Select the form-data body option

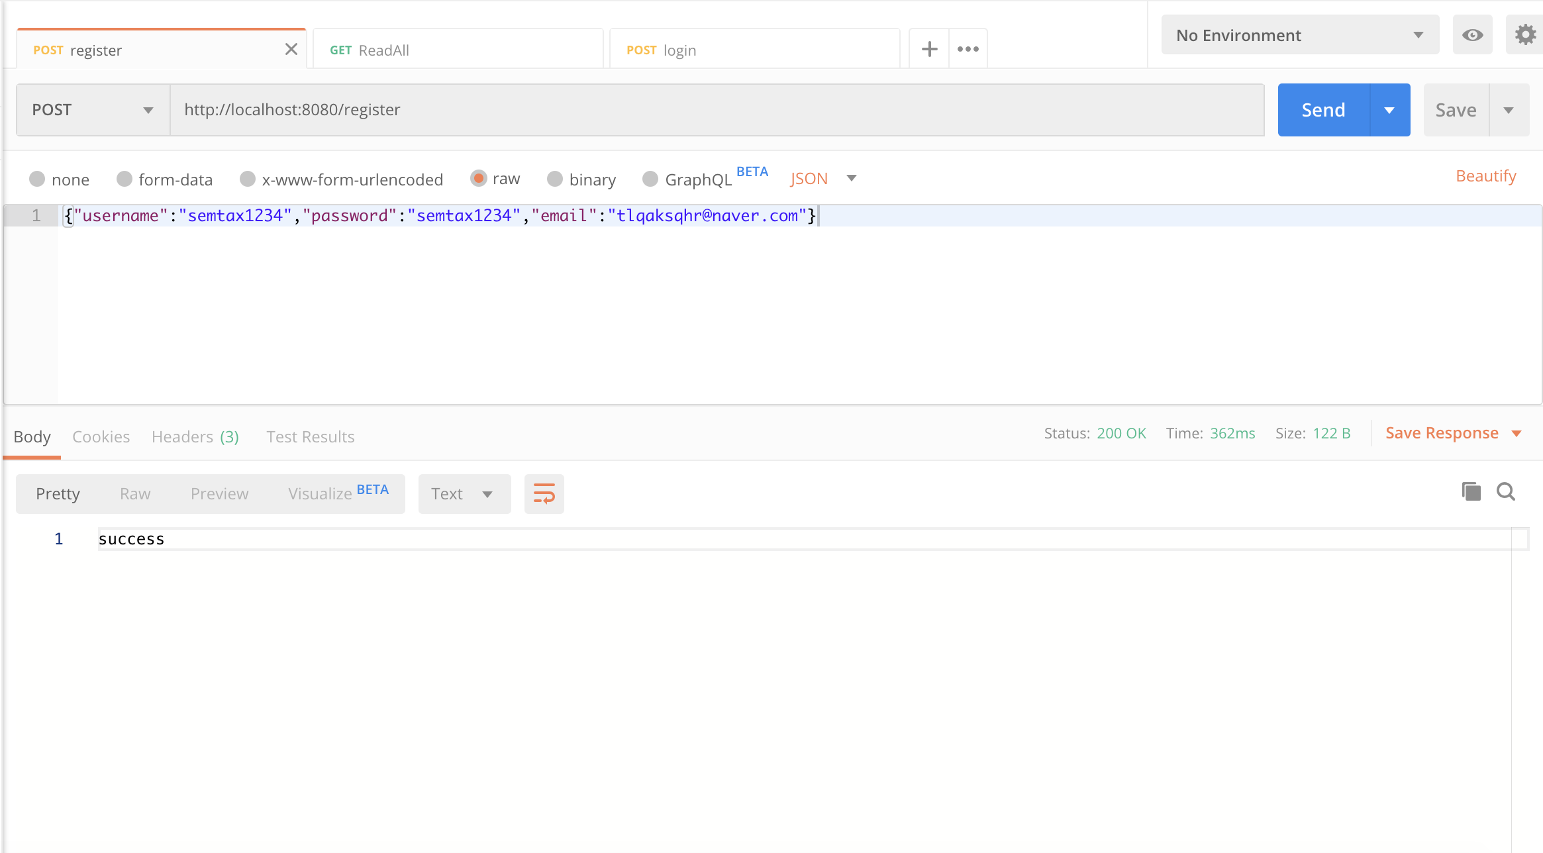coord(124,179)
